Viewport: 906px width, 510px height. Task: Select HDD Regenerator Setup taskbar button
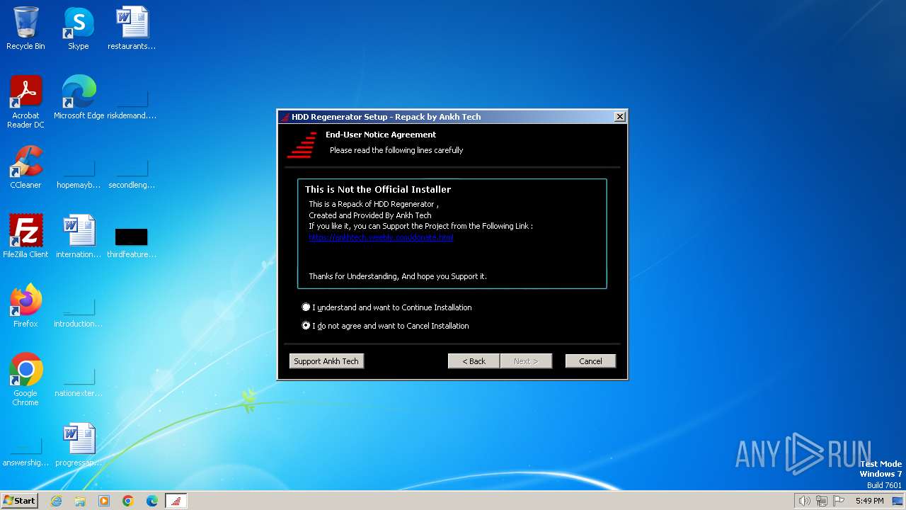176,501
